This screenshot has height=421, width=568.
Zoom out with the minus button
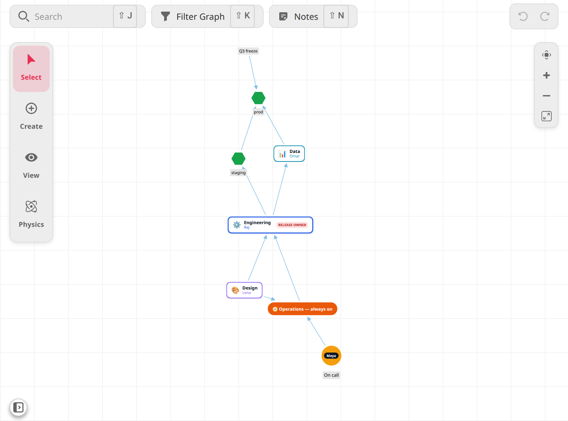[x=547, y=96]
